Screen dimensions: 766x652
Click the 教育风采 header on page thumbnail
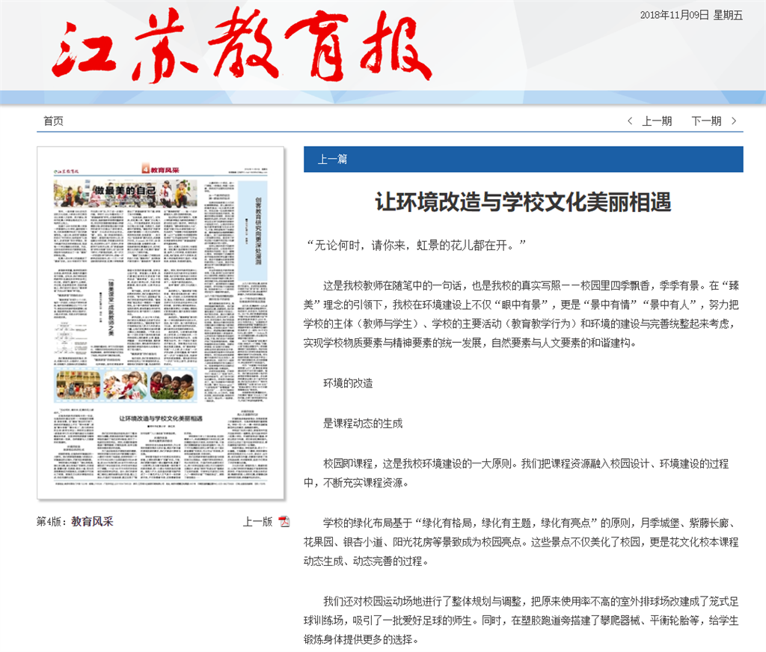click(160, 171)
